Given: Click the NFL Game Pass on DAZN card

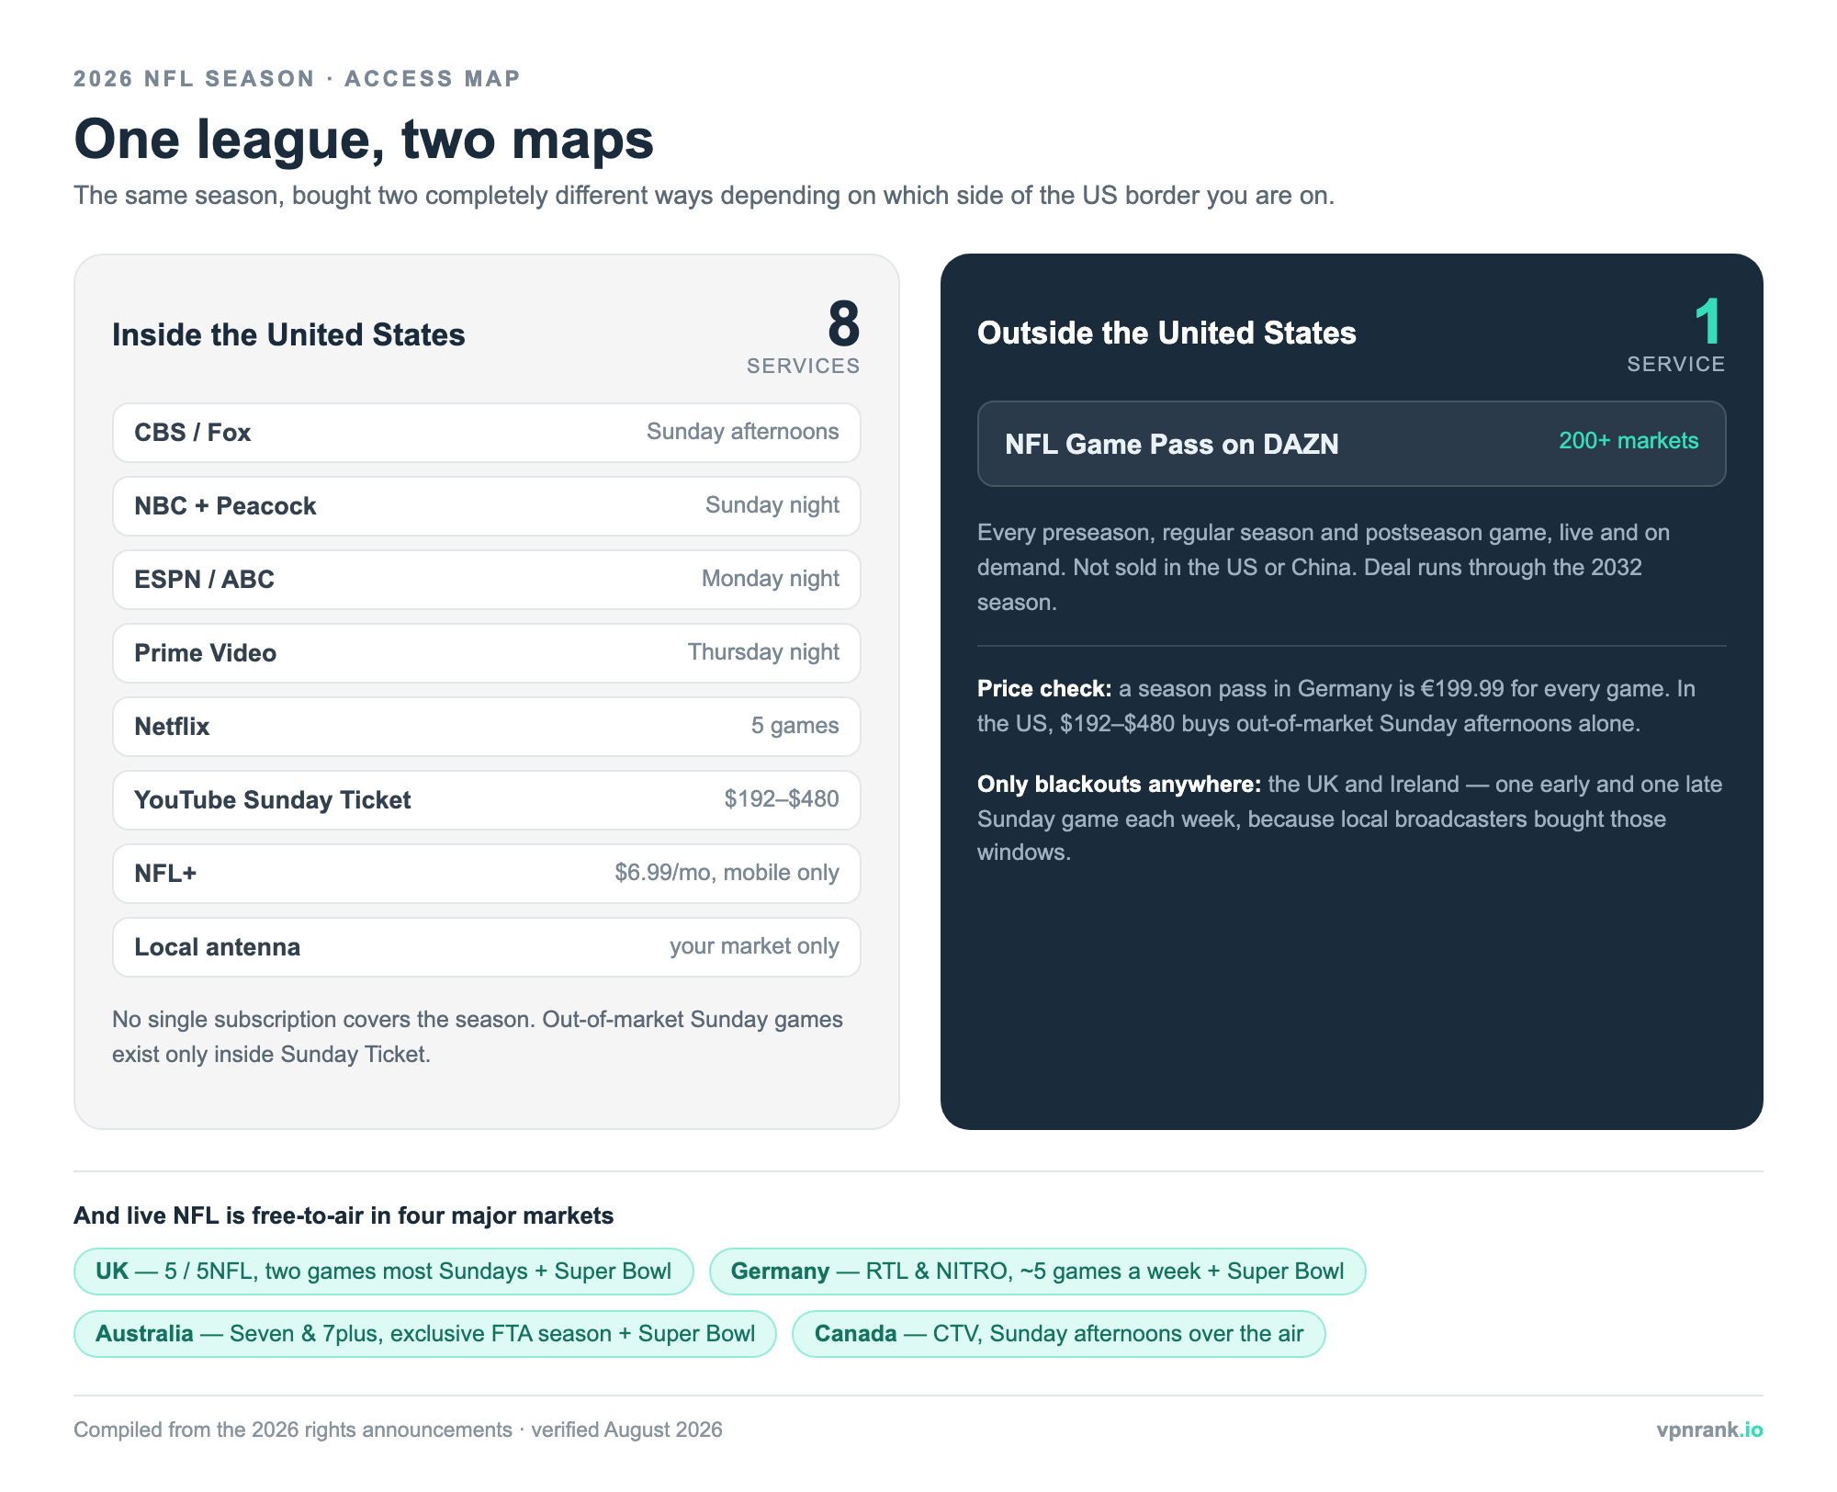Looking at the screenshot, I should (1351, 444).
